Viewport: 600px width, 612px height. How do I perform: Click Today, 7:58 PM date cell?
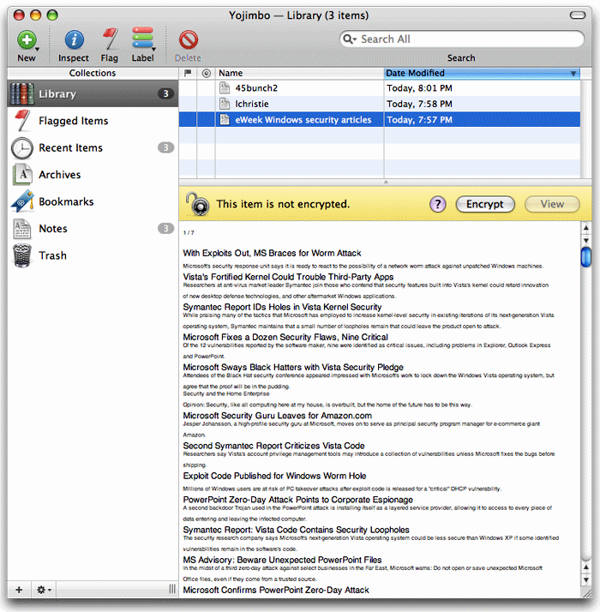[420, 104]
